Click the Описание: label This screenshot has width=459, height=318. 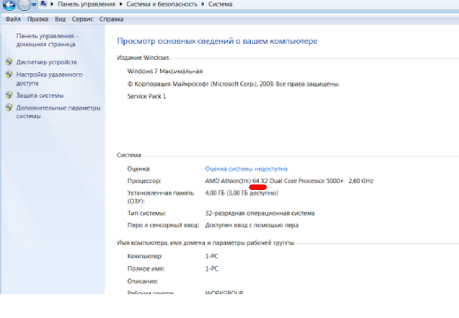(x=142, y=281)
